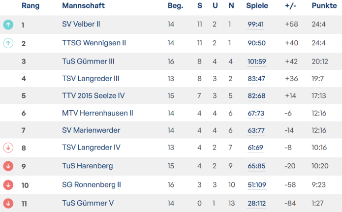Image resolution: width=342 pixels, height=212 pixels.
Task: Click the relegation arrow icon beside rank 9
Action: click(8, 166)
